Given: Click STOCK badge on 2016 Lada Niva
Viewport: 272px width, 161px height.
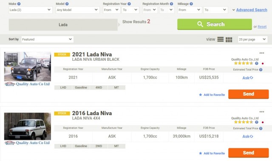Looking at the screenshot, I should [x=62, y=113].
